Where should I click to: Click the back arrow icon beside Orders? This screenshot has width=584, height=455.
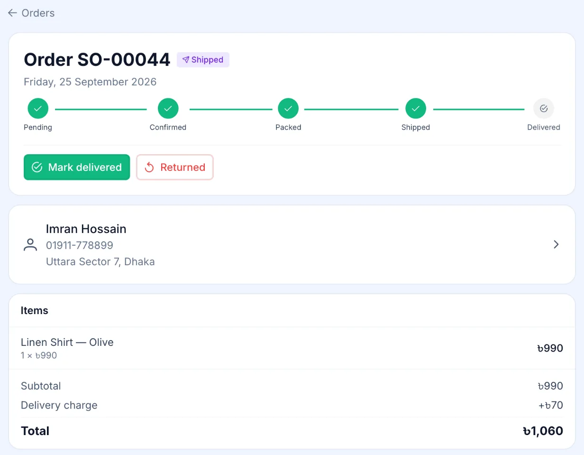pos(13,13)
